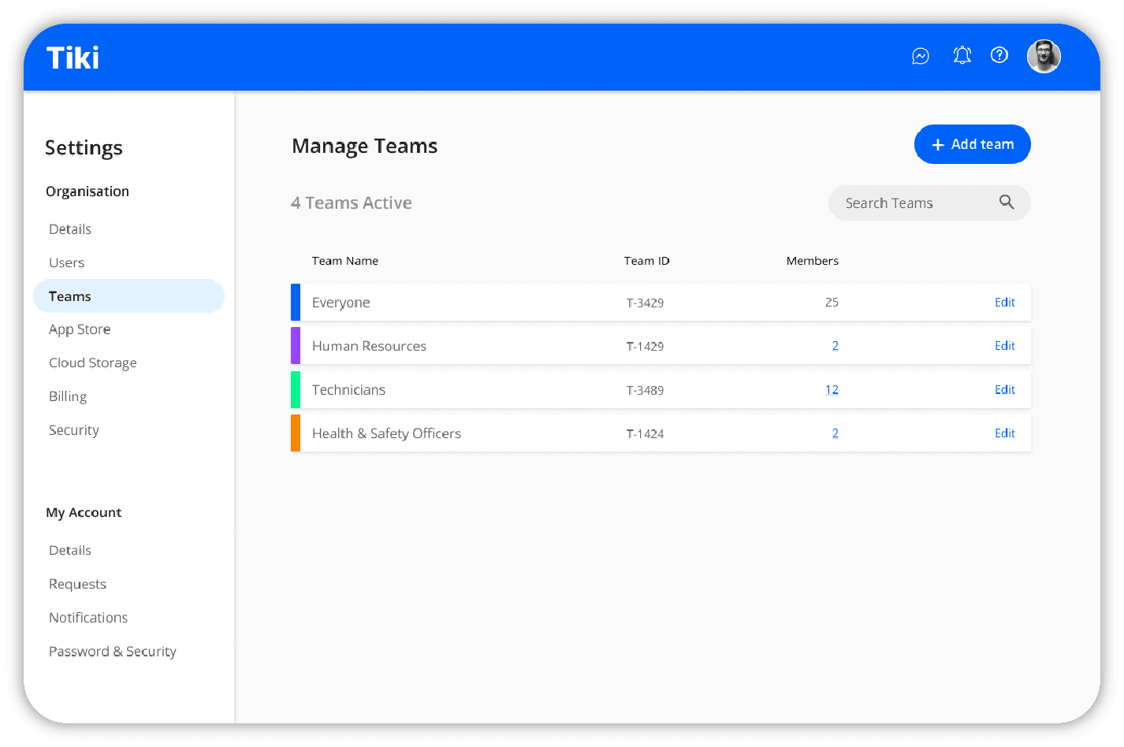Click purple Human Resources color bar

[x=296, y=346]
